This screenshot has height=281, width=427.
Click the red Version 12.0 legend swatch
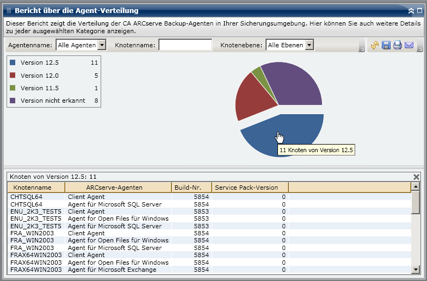[13, 76]
